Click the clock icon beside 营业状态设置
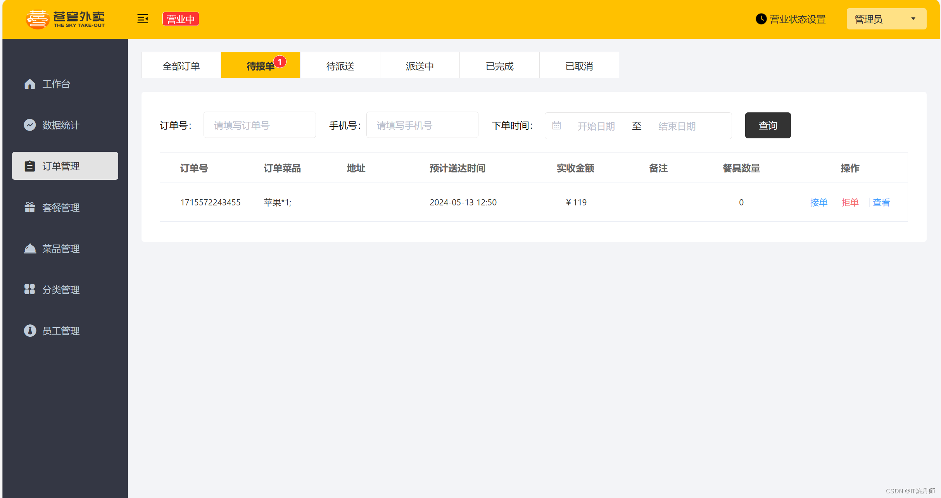941x498 pixels. (x=761, y=19)
